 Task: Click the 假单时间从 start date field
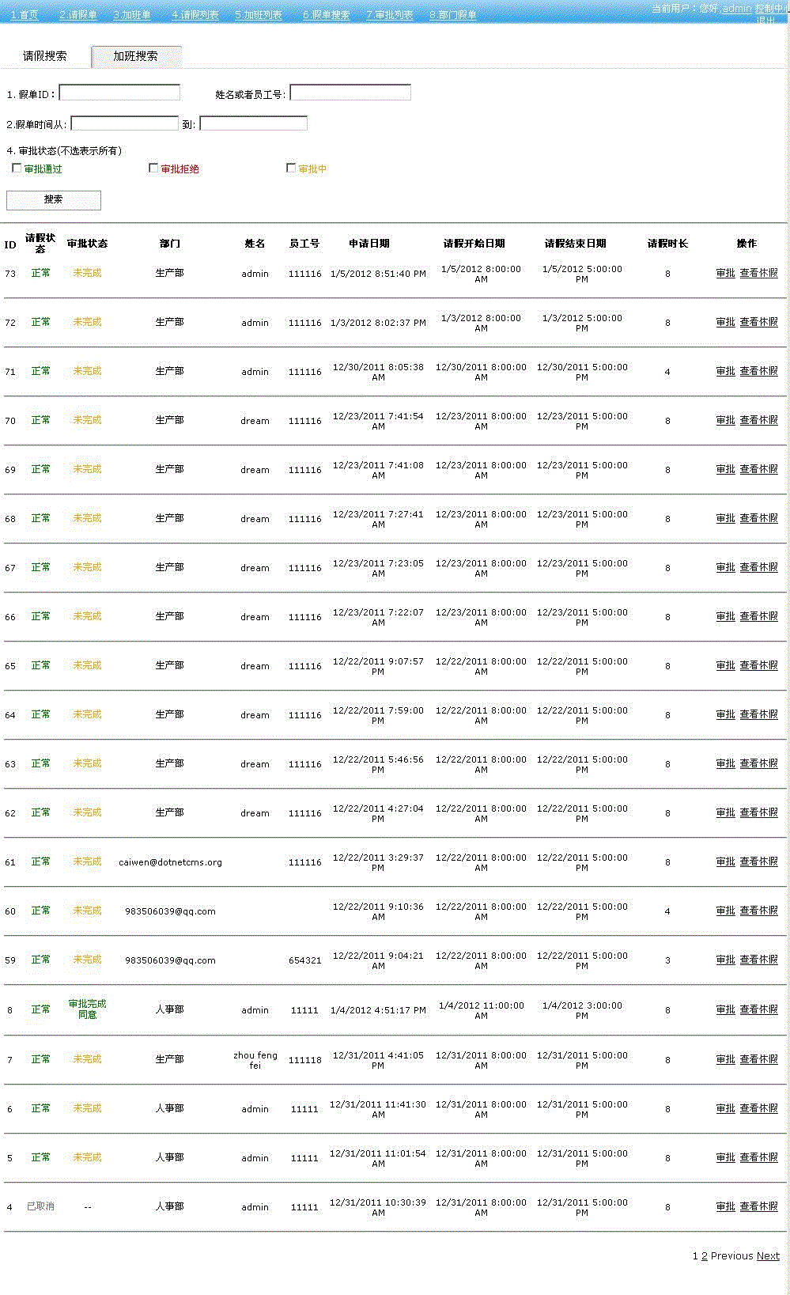click(125, 123)
